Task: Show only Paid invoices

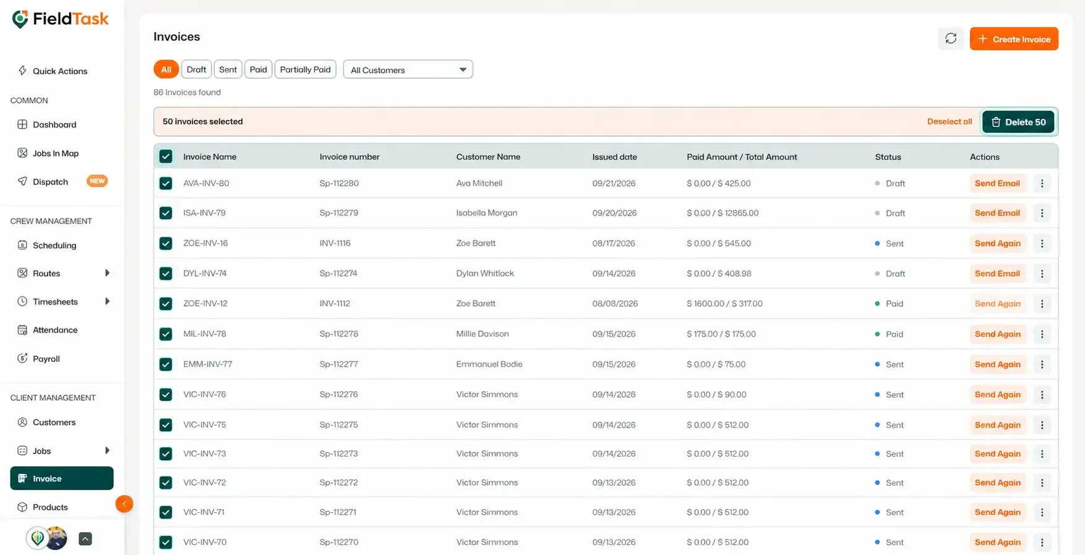Action: tap(259, 69)
